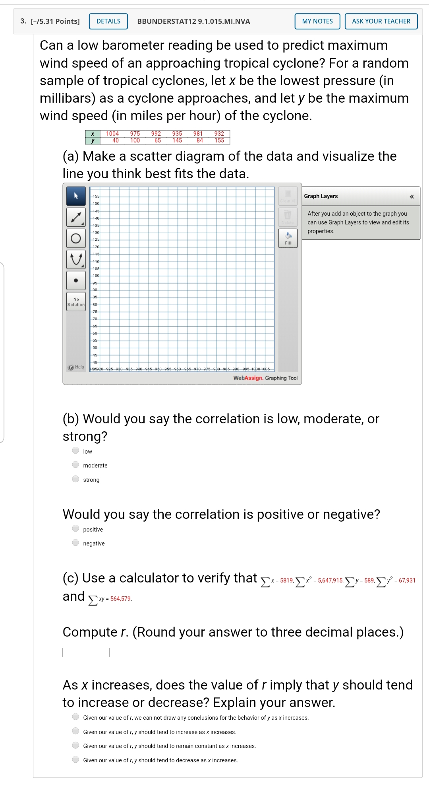Select the negative correlation option
This screenshot has width=429, height=785.
click(x=75, y=543)
